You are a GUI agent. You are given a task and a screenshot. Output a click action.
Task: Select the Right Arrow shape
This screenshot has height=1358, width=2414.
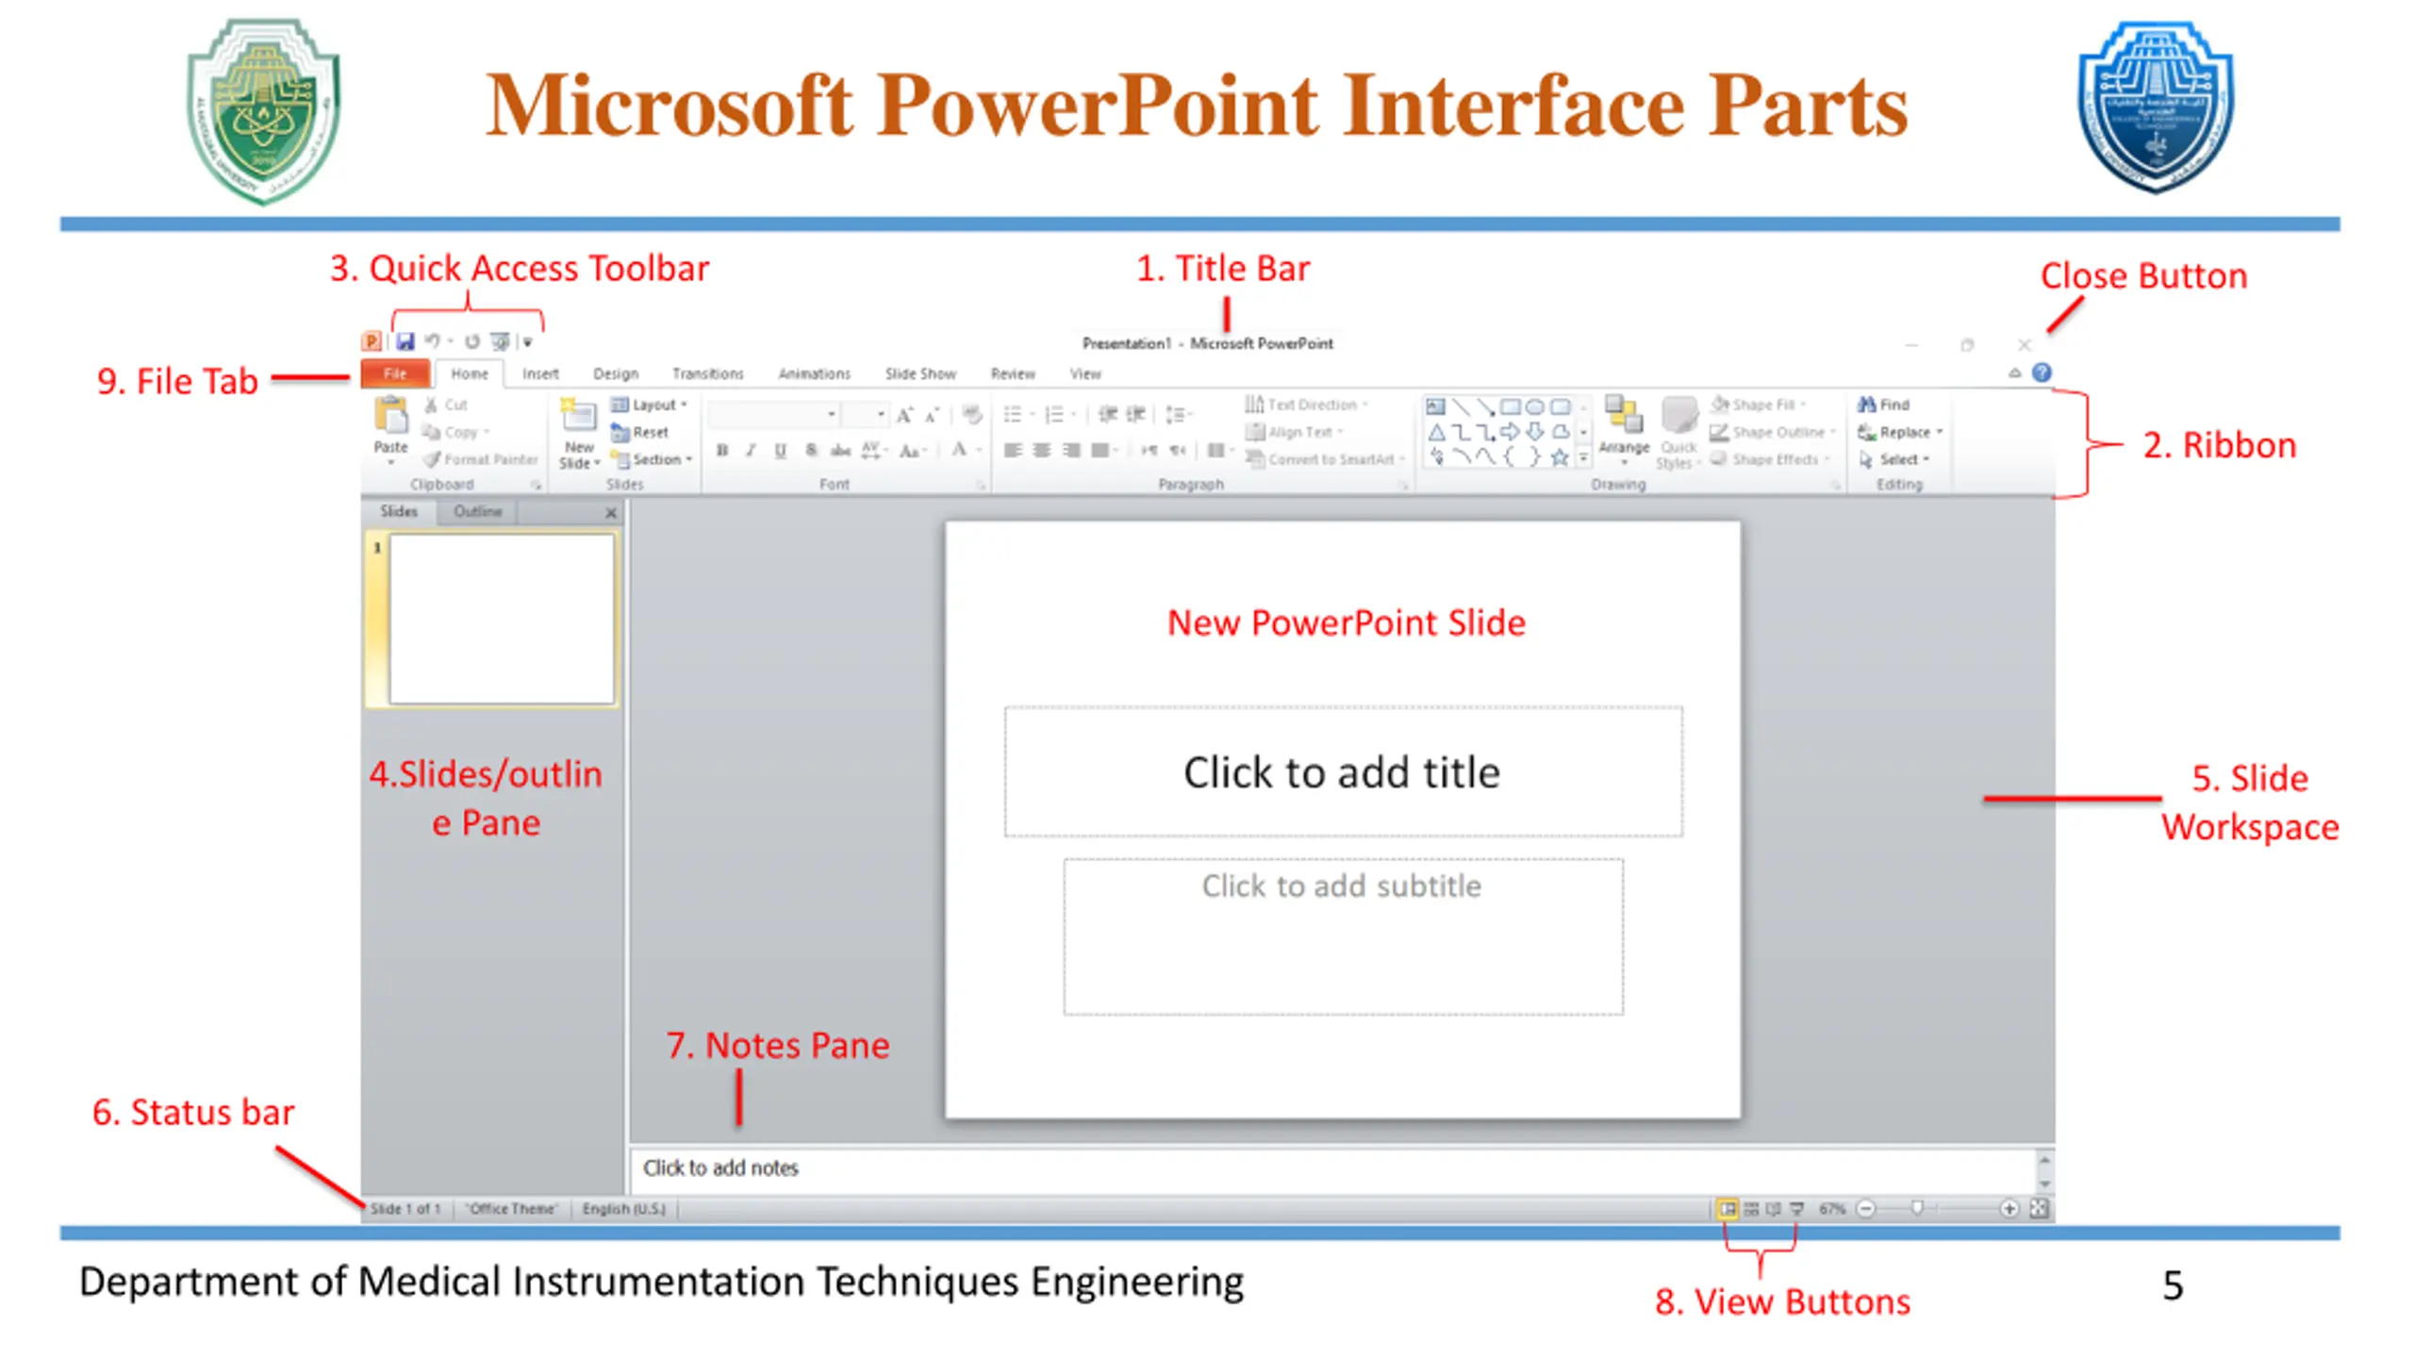coord(1511,433)
